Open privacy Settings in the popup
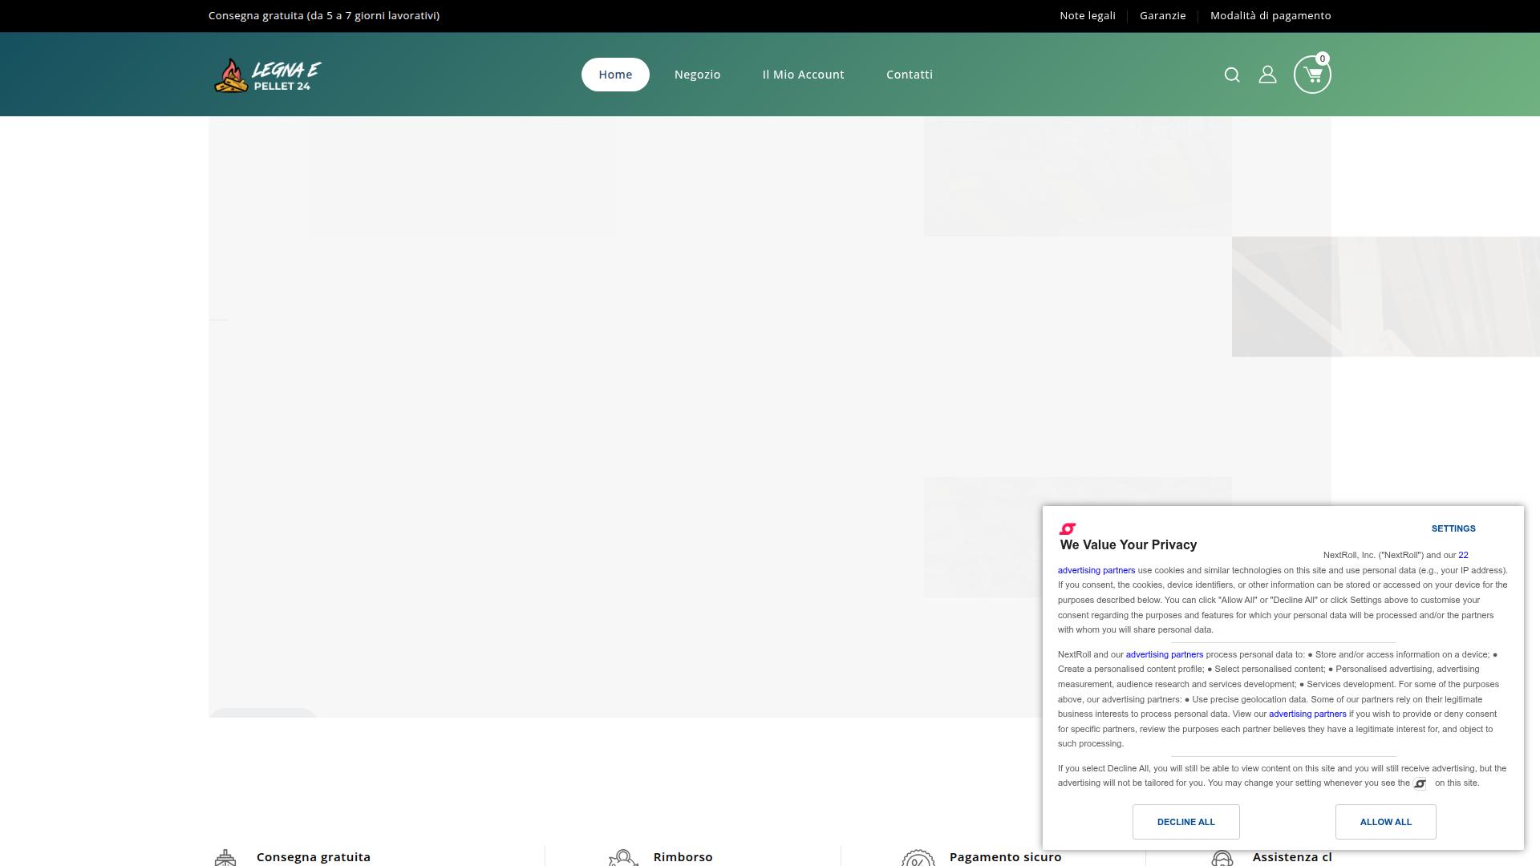 click(1453, 528)
